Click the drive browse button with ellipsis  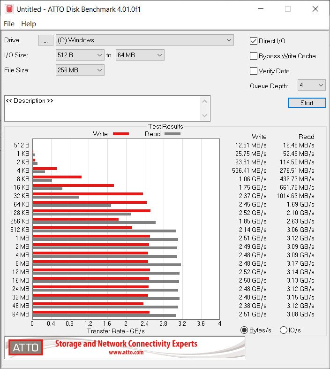click(x=46, y=40)
